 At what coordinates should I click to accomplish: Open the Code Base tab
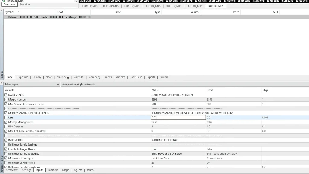tap(135, 77)
